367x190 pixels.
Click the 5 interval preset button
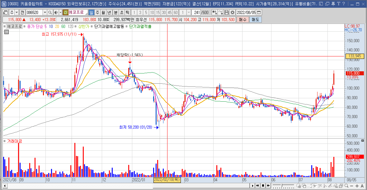pyautogui.click(x=146, y=13)
